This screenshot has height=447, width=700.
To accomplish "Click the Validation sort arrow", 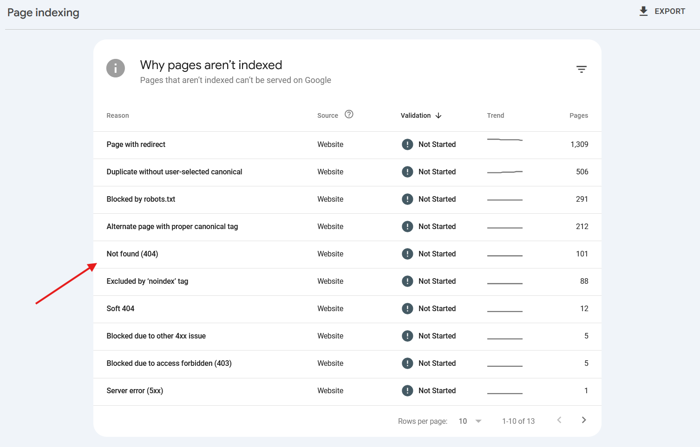I will point(438,115).
